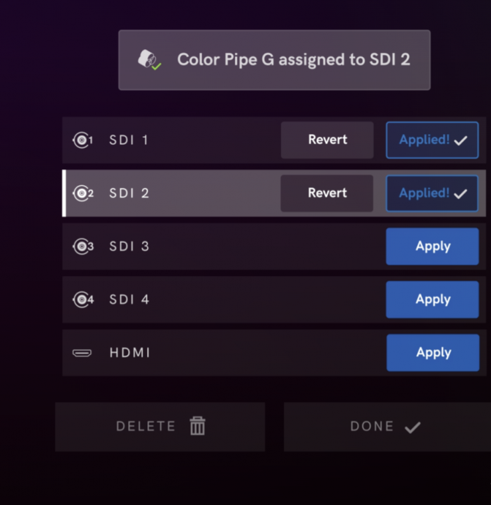Select the HDMI output label

(129, 352)
